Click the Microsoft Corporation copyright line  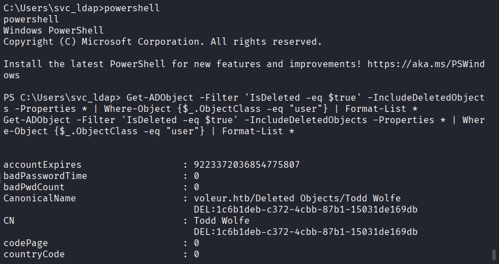click(x=162, y=41)
